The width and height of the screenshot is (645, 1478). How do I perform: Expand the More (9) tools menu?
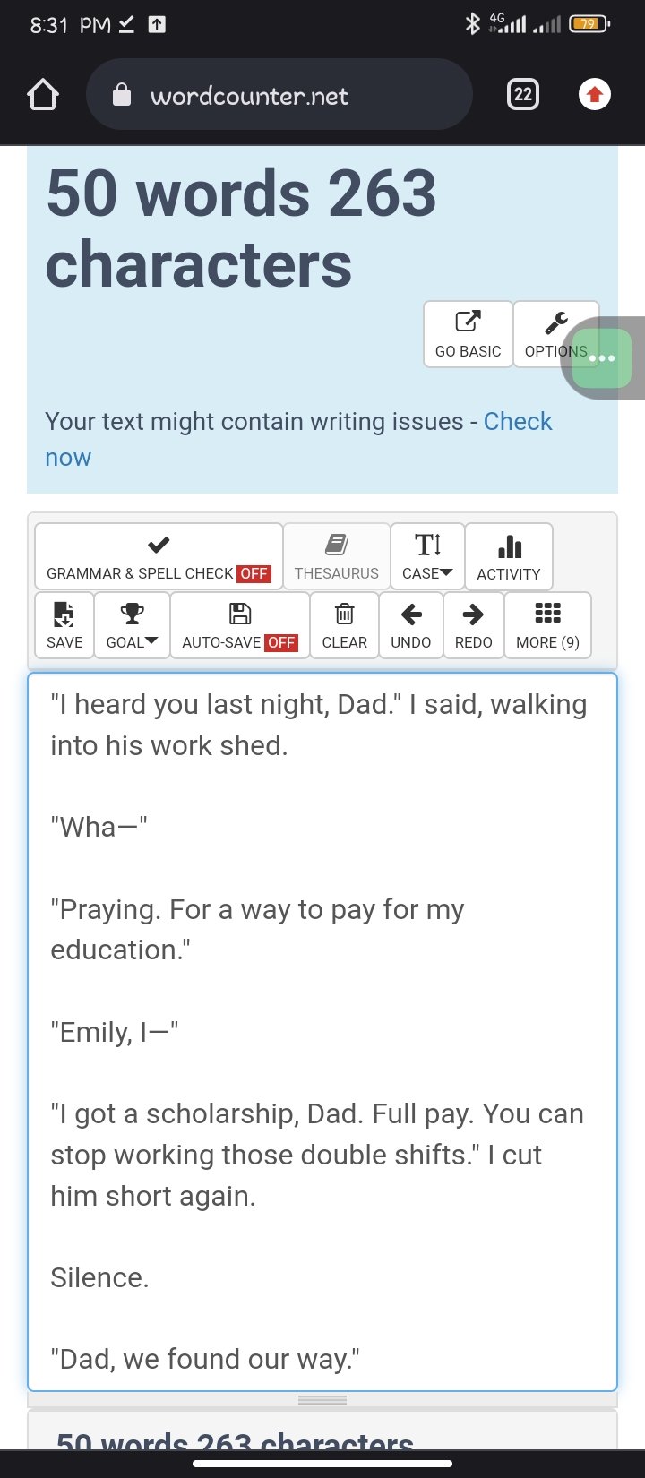pyautogui.click(x=548, y=625)
